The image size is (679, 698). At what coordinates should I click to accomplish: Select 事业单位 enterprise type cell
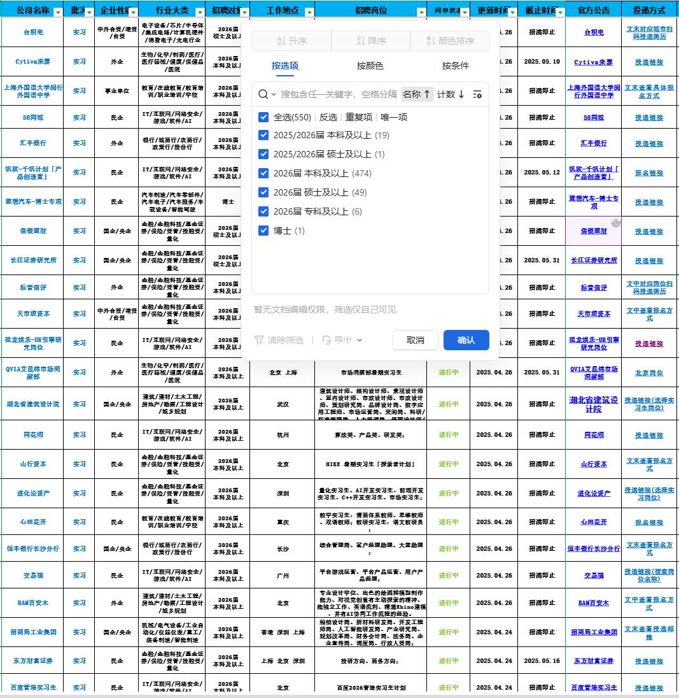coord(117,91)
